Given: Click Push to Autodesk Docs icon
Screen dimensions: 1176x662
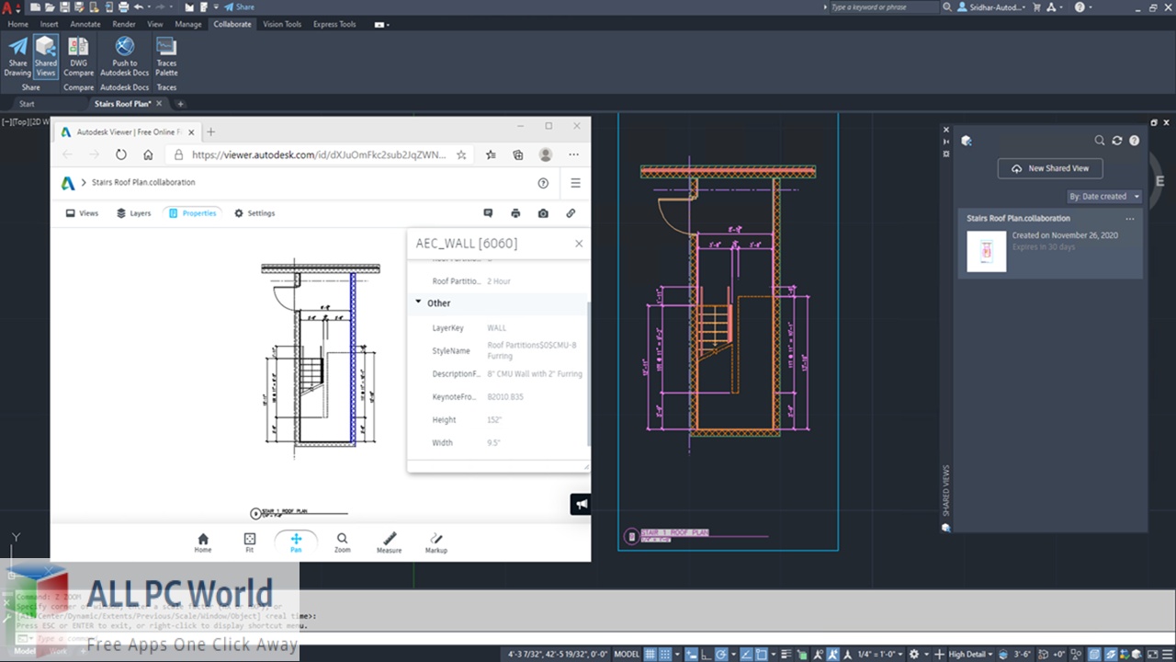Looking at the screenshot, I should 124,57.
